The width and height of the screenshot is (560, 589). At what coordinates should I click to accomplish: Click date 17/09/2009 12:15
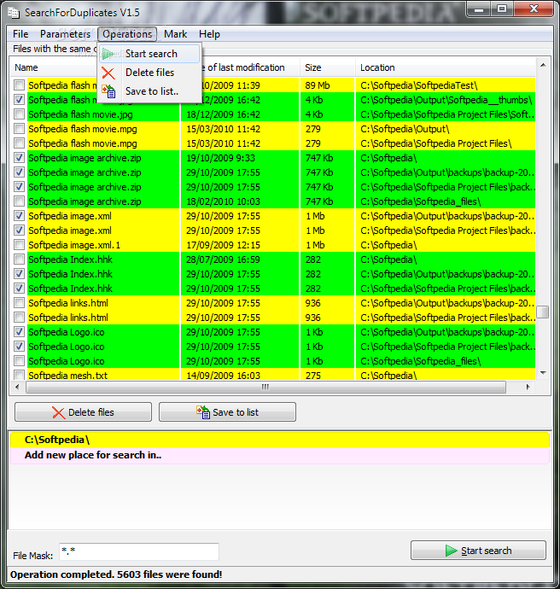coord(240,245)
